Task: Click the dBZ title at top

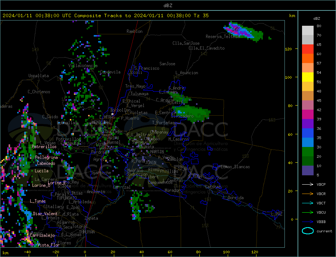Action: (x=168, y=6)
